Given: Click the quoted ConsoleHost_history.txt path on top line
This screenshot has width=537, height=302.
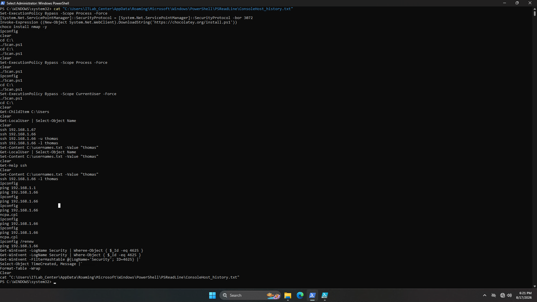Looking at the screenshot, I should click(x=178, y=9).
